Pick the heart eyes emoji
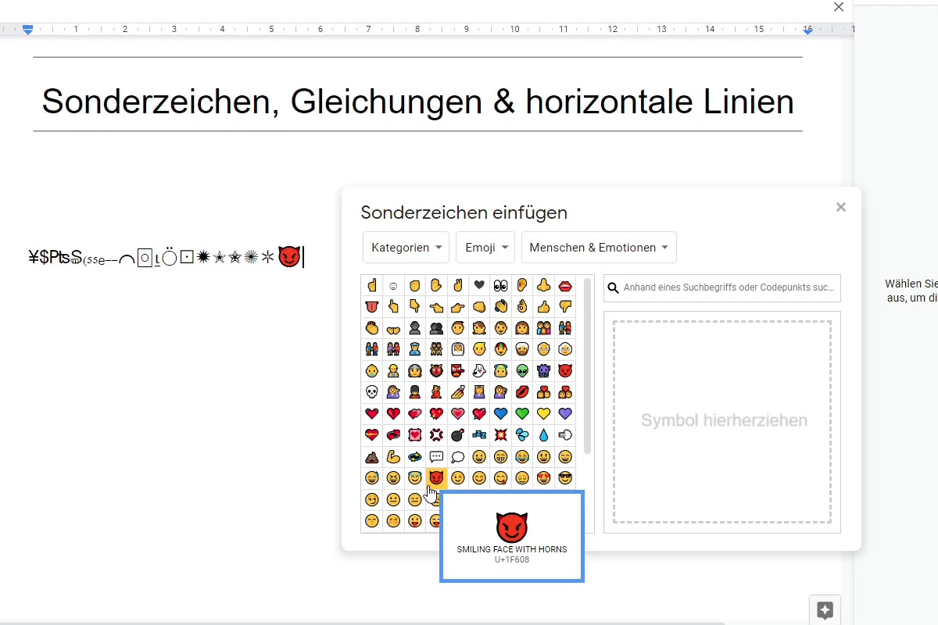Screen dimensions: 938x625 [x=543, y=478]
